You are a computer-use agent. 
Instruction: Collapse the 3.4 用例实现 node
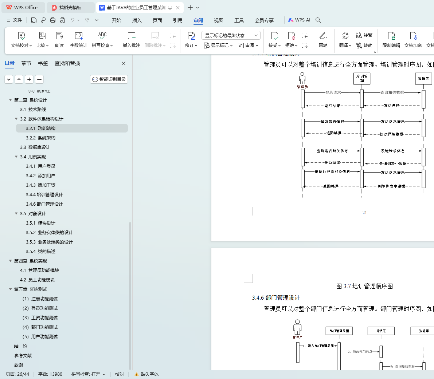click(x=16, y=157)
